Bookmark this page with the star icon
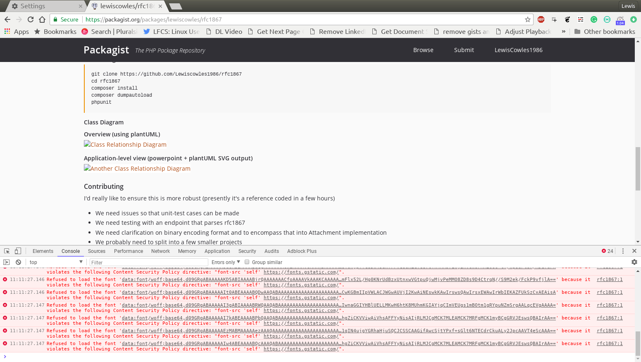641x362 pixels. point(528,19)
